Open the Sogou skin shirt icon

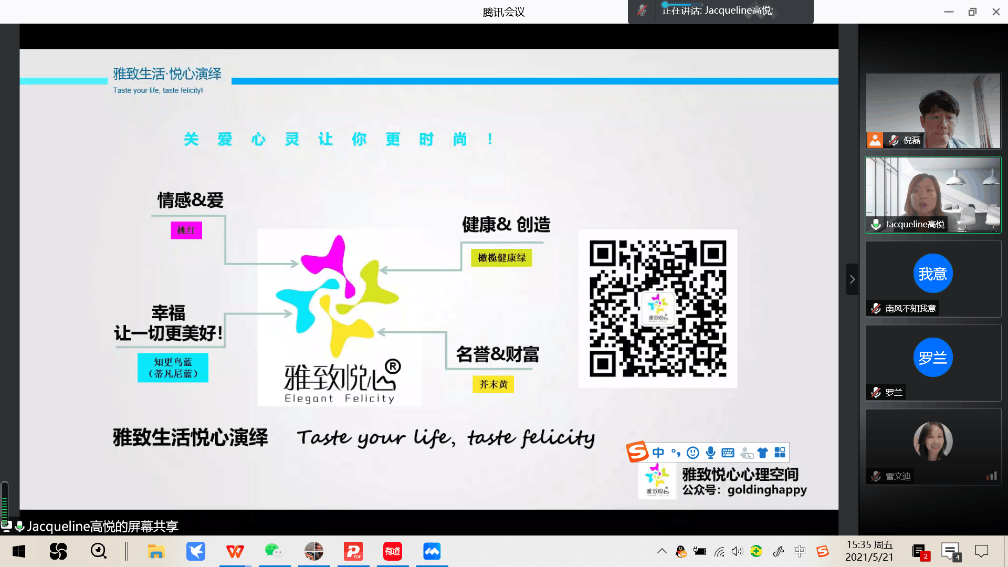click(x=763, y=453)
